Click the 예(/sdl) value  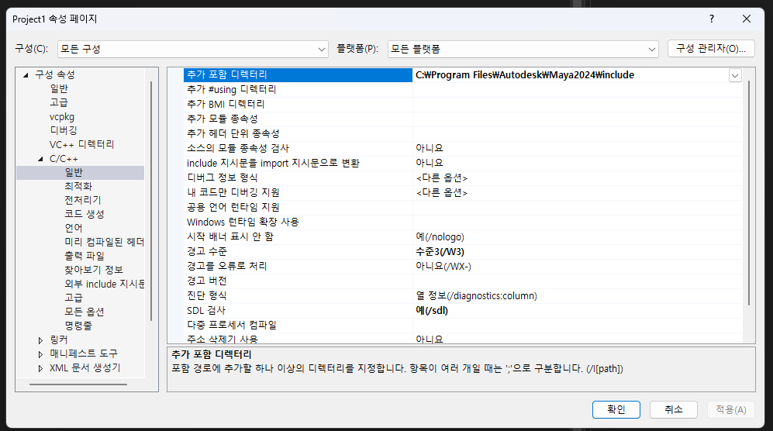point(432,311)
